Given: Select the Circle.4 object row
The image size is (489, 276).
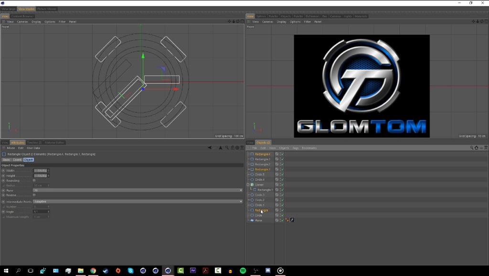Looking at the screenshot, I should coord(260,179).
